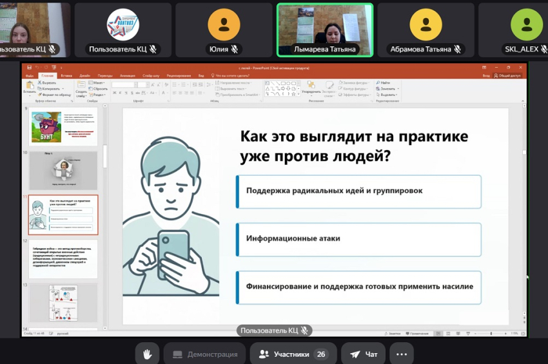548x364 pixels.
Task: Click the Упорядочить arrange icon
Action: [311, 86]
